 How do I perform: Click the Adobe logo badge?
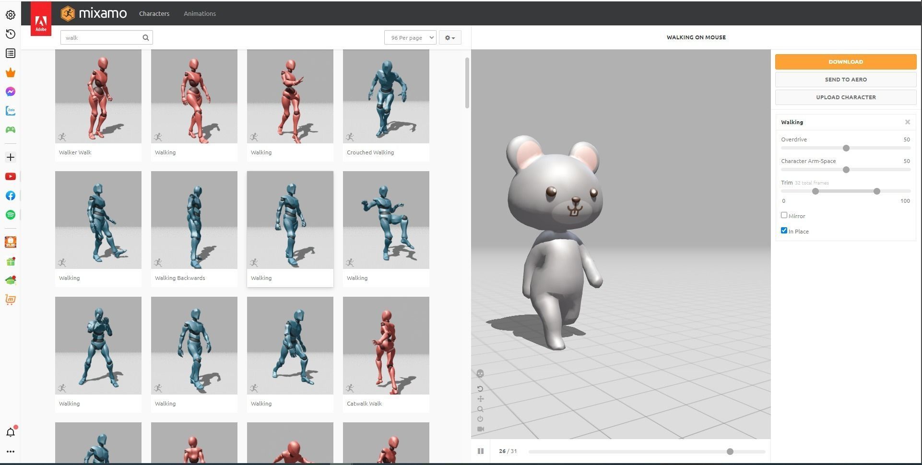click(x=41, y=19)
